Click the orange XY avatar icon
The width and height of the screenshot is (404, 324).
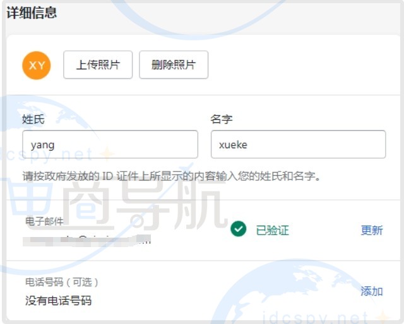36,66
